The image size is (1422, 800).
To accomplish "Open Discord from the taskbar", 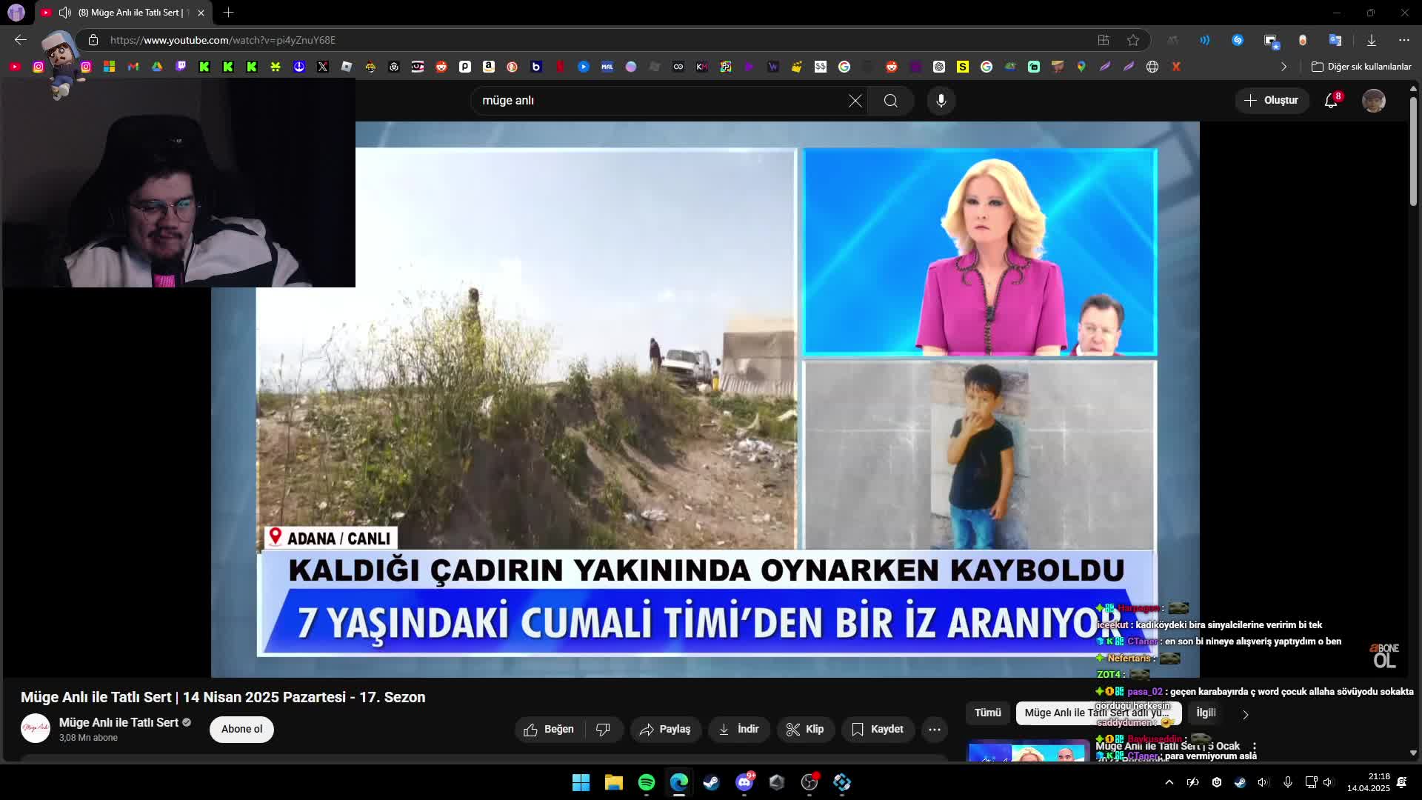I will (x=744, y=782).
